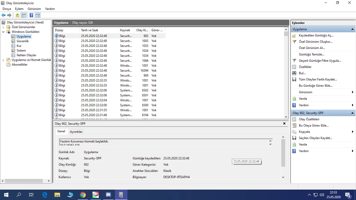Collapse the Windows Günlükleri tree node
Image resolution: width=356 pixels, height=200 pixels.
click(x=3, y=32)
